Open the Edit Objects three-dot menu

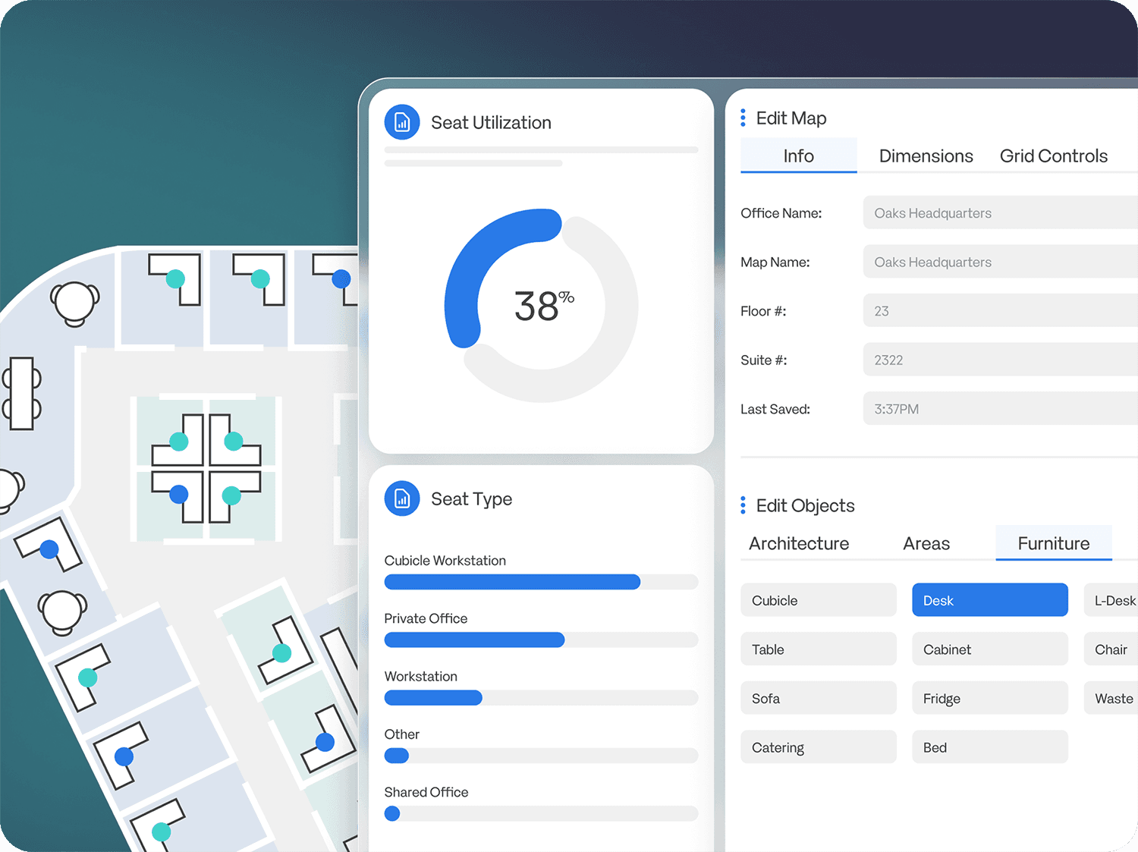pos(743,505)
